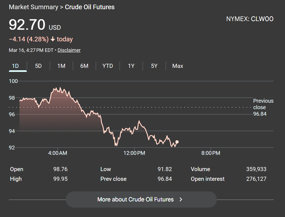Click the Market Summary breadcrumb
Image resolution: width=285 pixels, height=217 pixels.
[34, 7]
